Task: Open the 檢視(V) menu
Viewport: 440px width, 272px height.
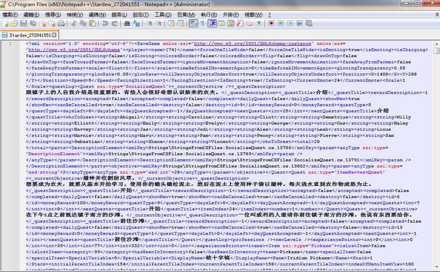Action: 75,15
